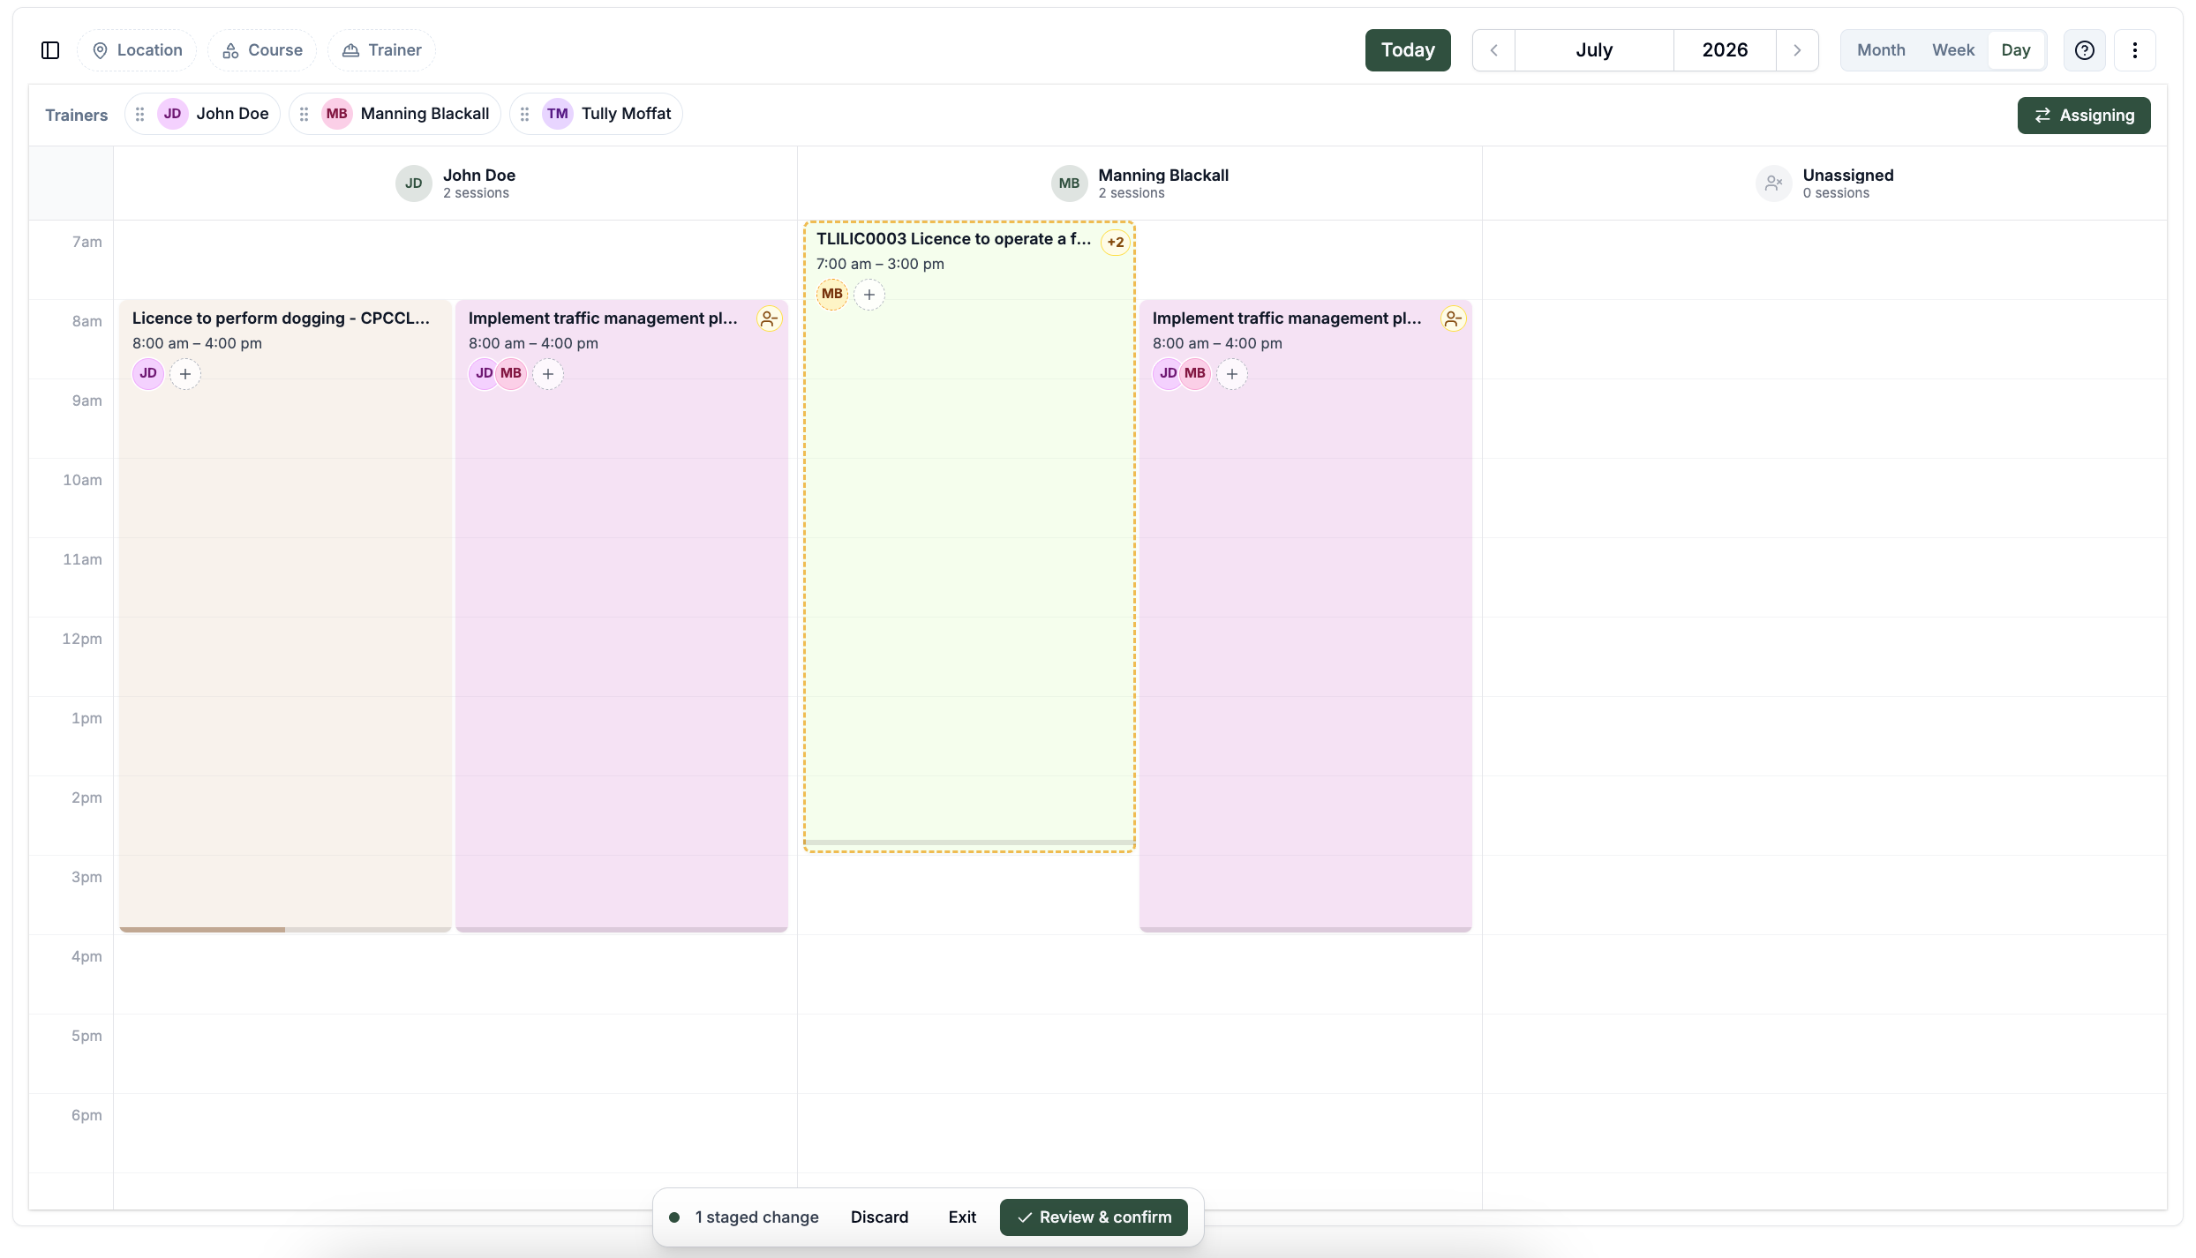Click the Manning Blackall 2 sessions text
Viewport: 2196px width, 1258px height.
(1163, 183)
